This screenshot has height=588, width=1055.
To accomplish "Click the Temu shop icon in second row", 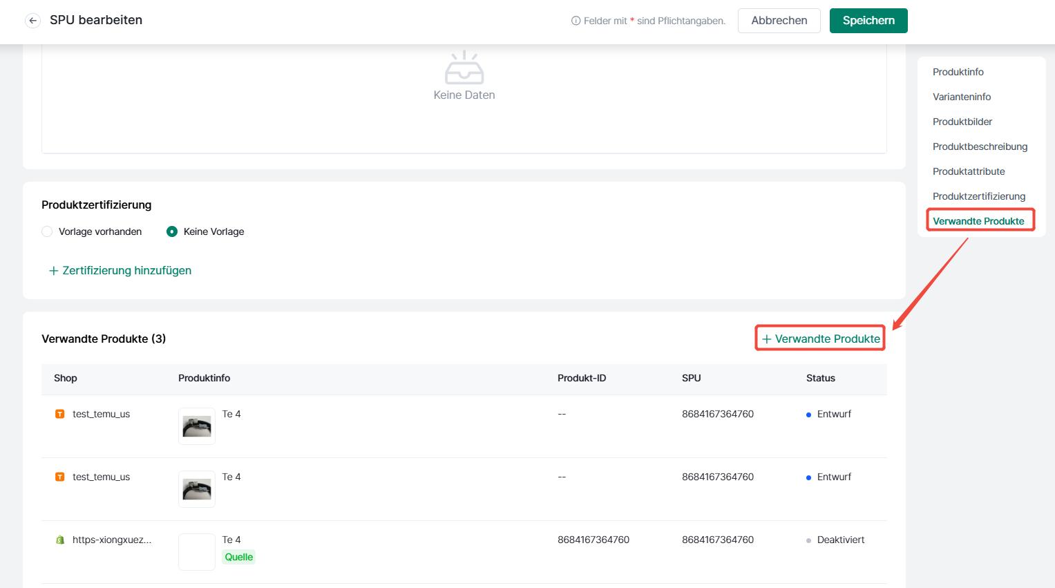I will pos(60,477).
